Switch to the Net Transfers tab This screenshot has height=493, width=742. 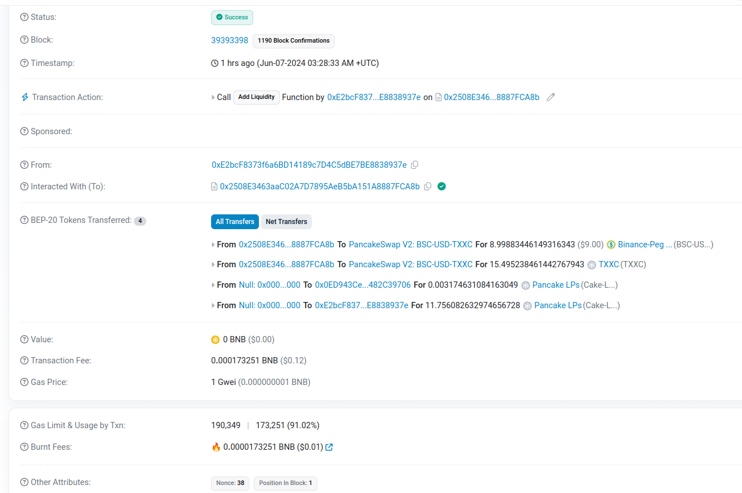pos(286,222)
